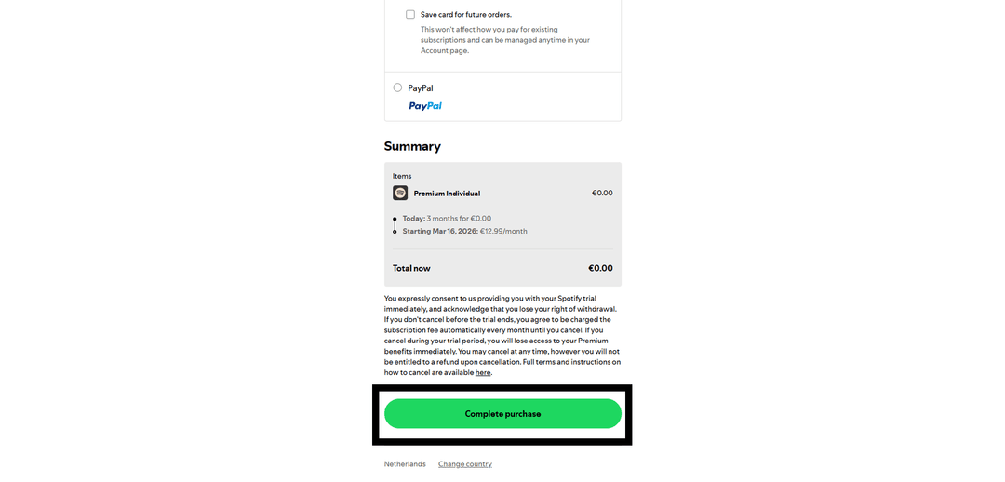Screen dimensions: 1005x482
Task: Click the "Save card for future orders" label text
Action: coord(465,15)
